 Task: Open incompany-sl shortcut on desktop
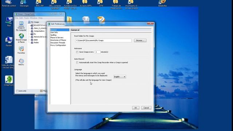coord(132,4)
